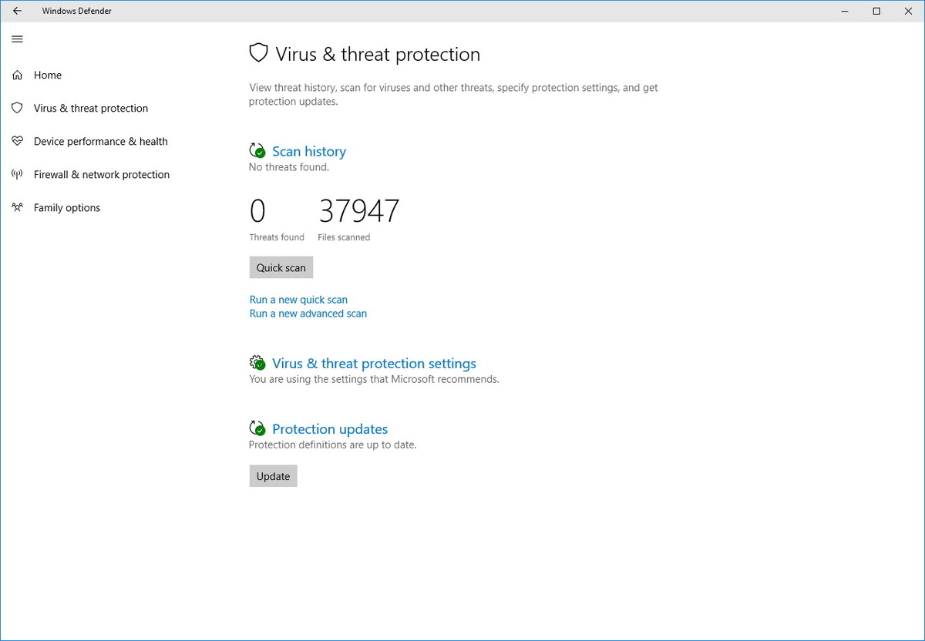Select Family options in the sidebar
Image resolution: width=925 pixels, height=641 pixels.
pyautogui.click(x=66, y=207)
